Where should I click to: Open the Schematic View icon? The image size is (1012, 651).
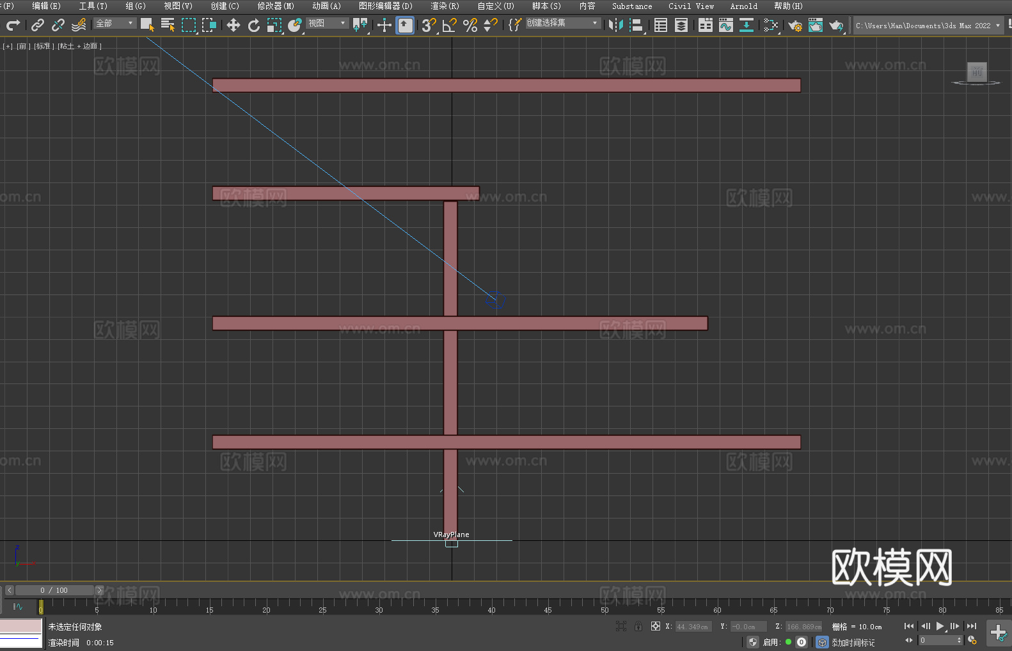click(x=771, y=25)
